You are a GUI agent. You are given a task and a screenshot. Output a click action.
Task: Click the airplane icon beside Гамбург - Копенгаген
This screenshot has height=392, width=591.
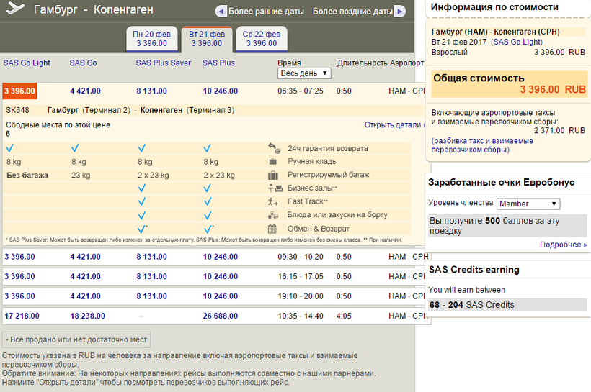(14, 10)
